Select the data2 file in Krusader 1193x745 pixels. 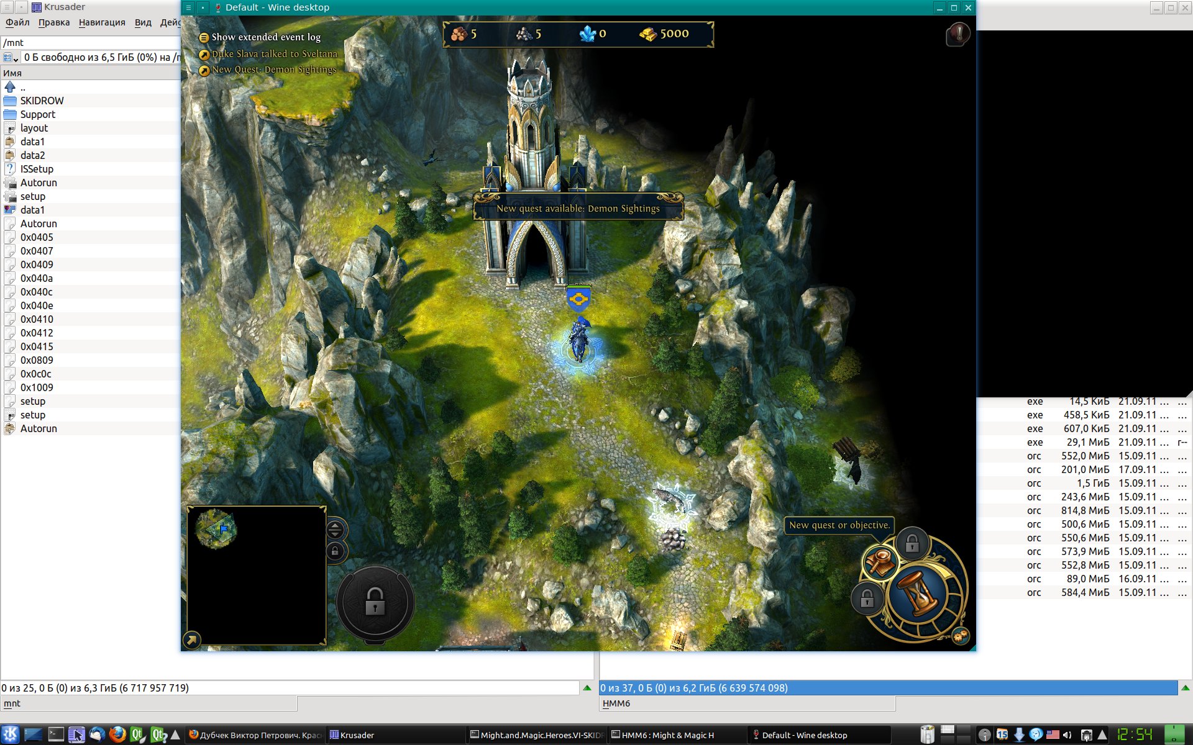pos(91,155)
